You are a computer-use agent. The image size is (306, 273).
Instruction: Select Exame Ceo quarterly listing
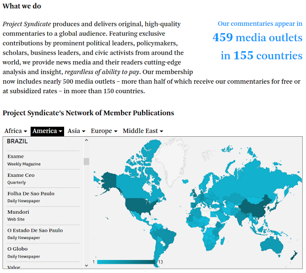click(21, 175)
